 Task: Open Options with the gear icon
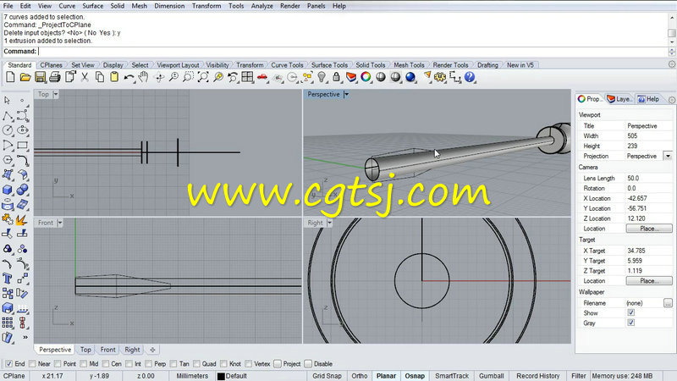coord(440,77)
